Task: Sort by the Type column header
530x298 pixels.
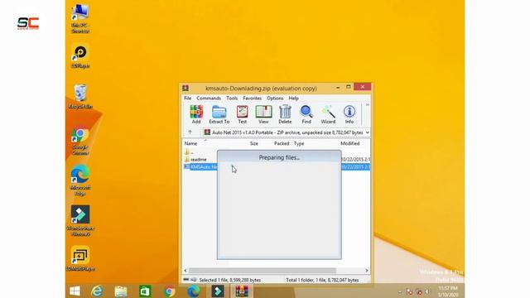Action: 299,143
